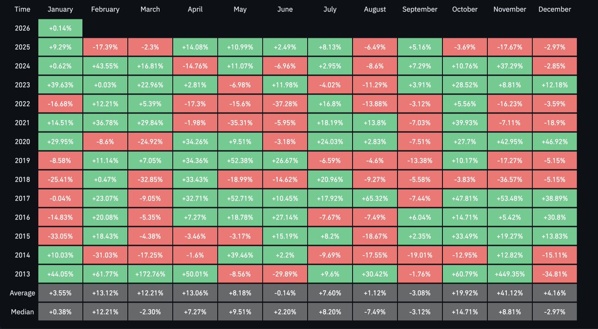
Task: Click the Time header label
Action: tap(22, 9)
